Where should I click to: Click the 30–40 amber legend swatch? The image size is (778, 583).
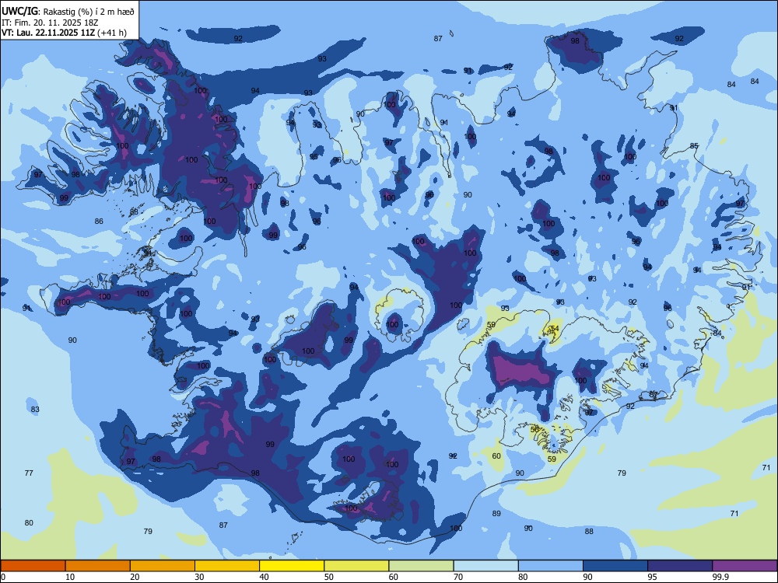coord(227,566)
